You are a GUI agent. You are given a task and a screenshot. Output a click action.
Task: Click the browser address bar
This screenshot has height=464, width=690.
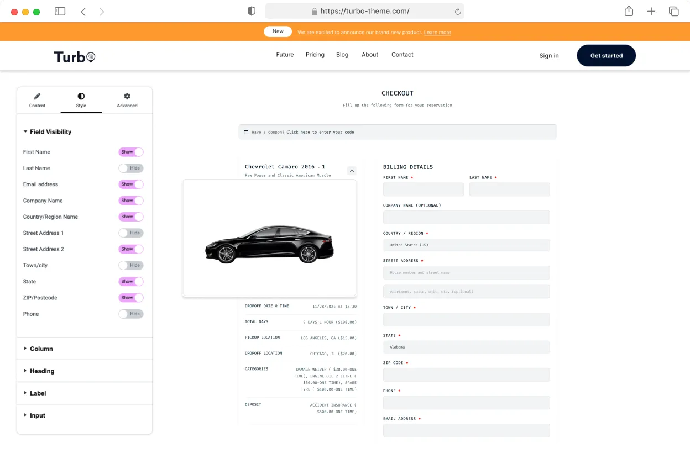365,11
